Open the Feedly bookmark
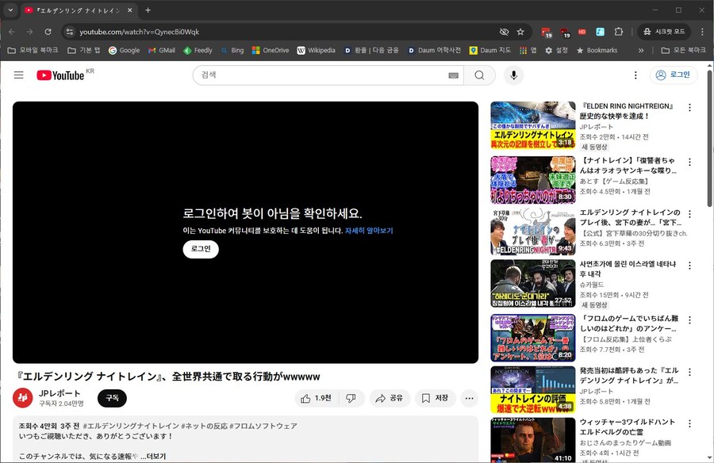This screenshot has width=714, height=463. coord(198,51)
